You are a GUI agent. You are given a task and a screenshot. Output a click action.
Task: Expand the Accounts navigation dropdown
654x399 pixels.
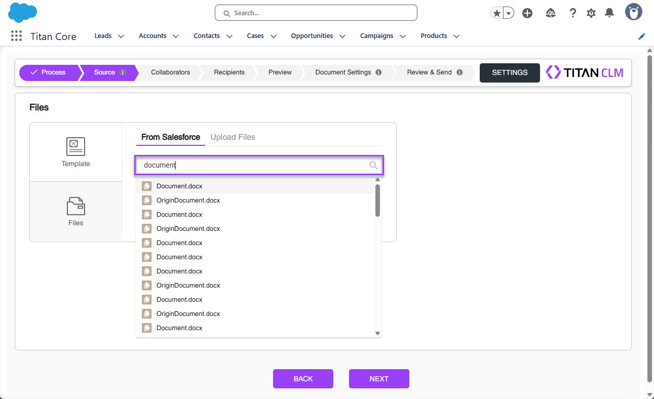(175, 36)
